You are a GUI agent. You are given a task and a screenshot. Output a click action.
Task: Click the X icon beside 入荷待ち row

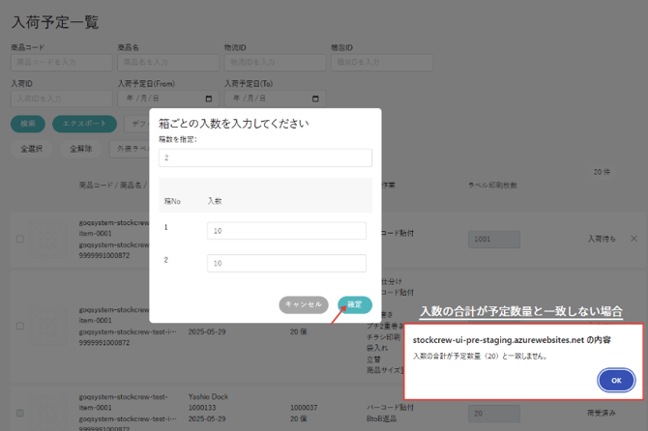point(633,239)
